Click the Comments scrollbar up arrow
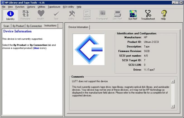The width and height of the screenshot is (184, 118). click(x=173, y=82)
